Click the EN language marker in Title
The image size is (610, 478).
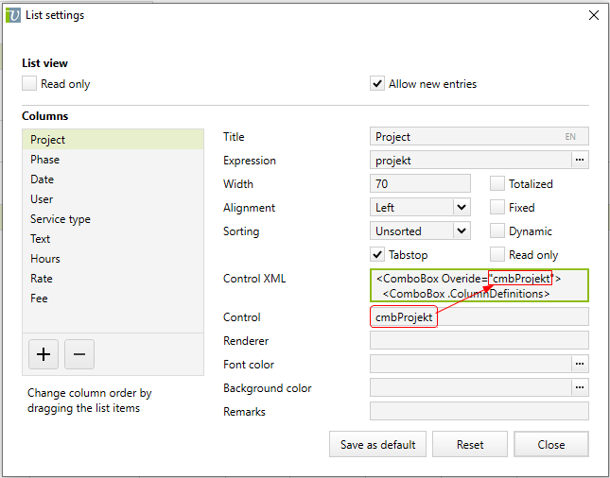[x=570, y=137]
